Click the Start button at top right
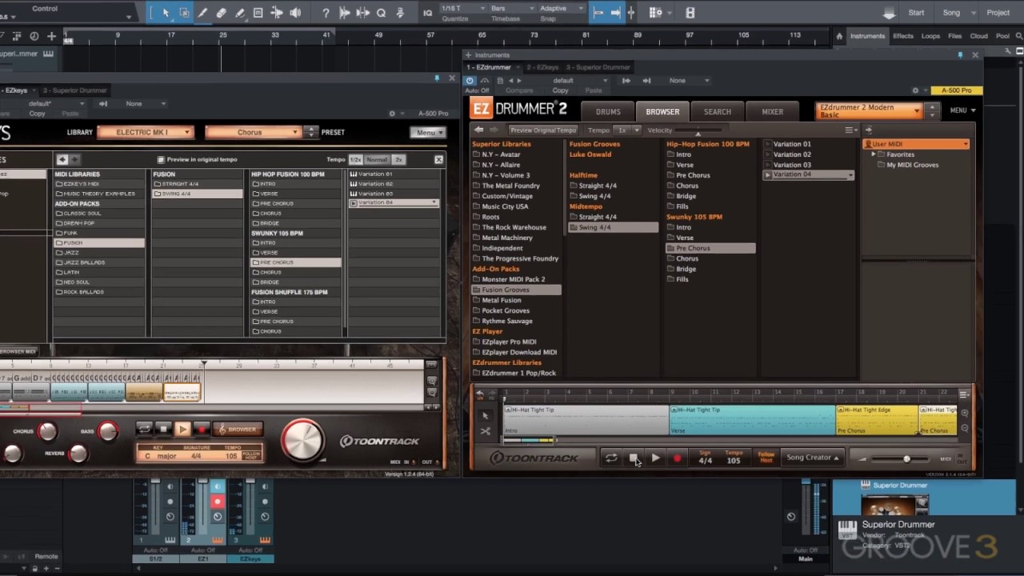This screenshot has width=1024, height=576. point(916,13)
